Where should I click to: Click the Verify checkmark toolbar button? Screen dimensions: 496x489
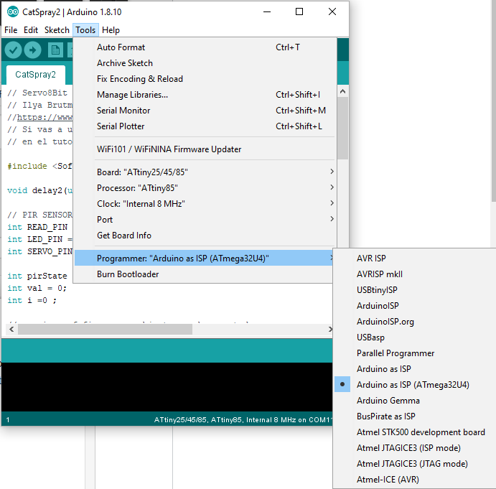pos(13,50)
